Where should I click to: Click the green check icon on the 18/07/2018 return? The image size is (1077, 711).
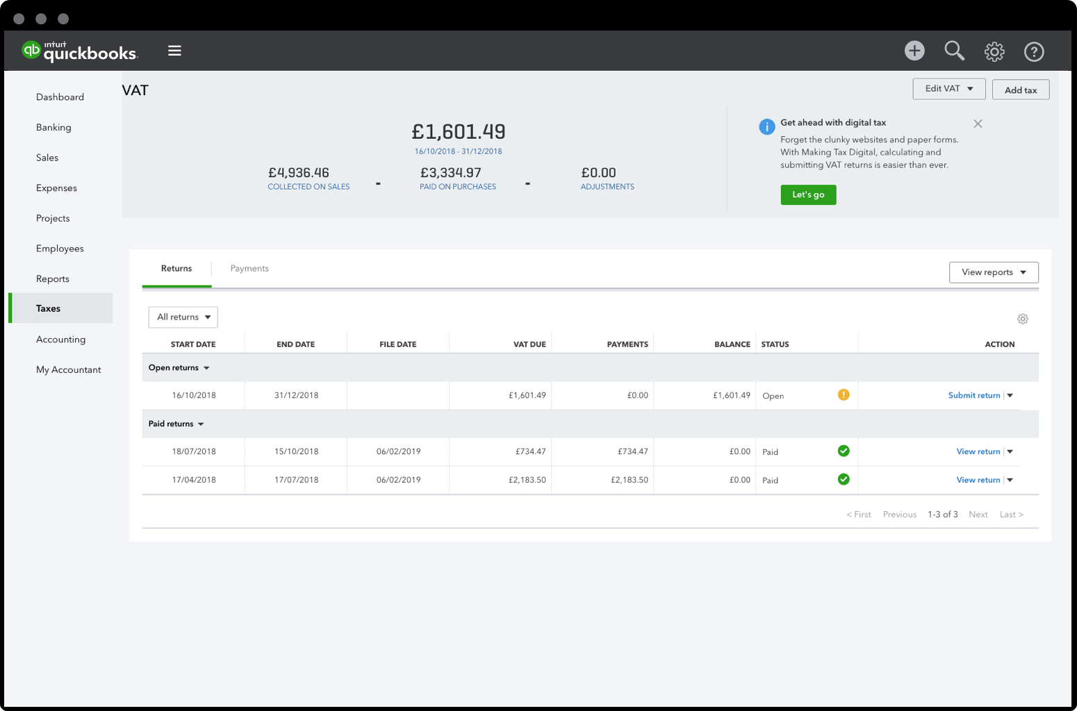844,451
